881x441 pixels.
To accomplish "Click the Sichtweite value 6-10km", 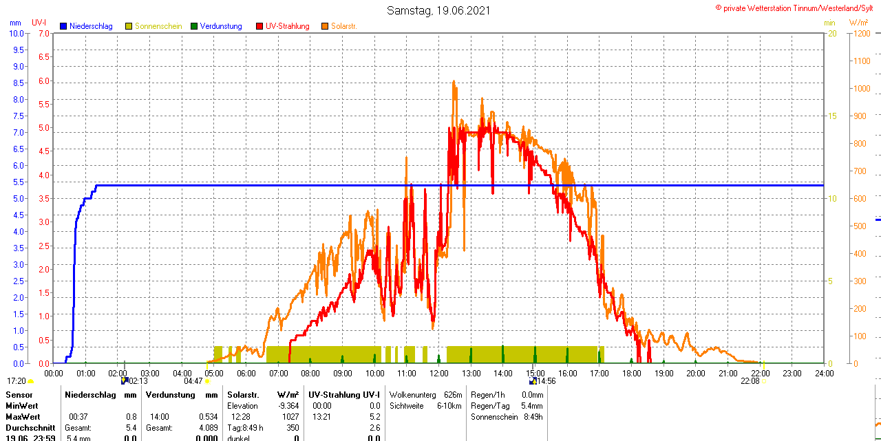I will point(450,406).
